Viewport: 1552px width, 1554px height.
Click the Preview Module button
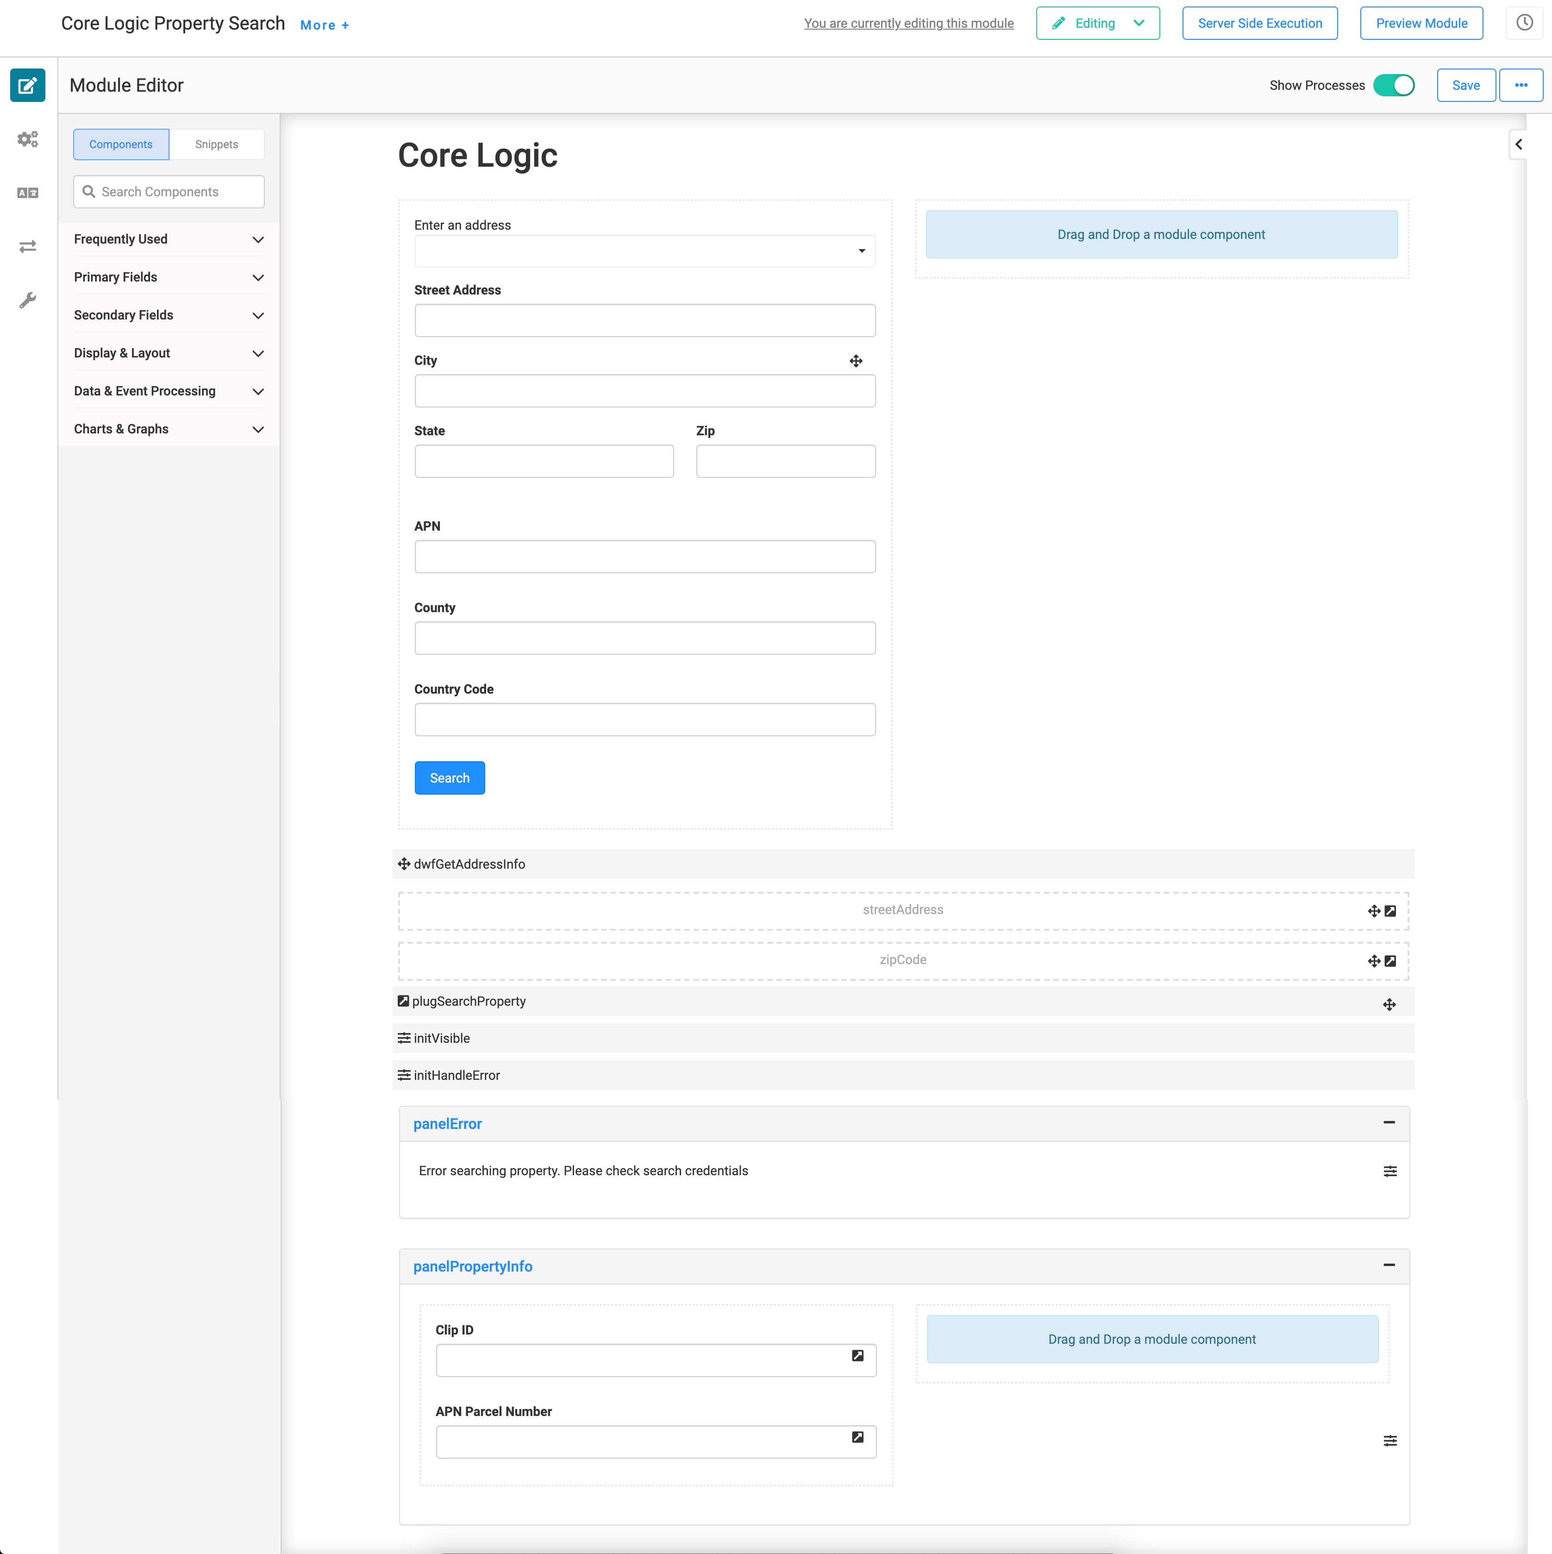(x=1421, y=23)
